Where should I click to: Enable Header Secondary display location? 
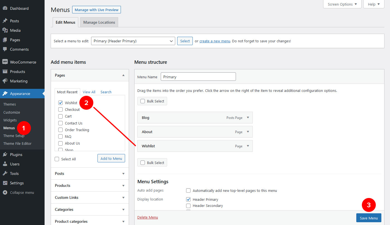tap(188, 206)
